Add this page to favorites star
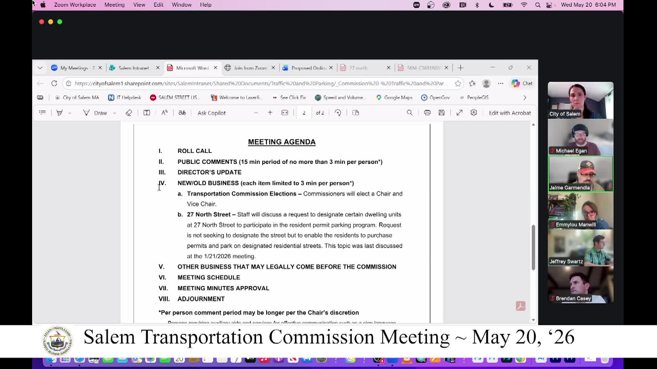The width and height of the screenshot is (657, 369). point(458,83)
